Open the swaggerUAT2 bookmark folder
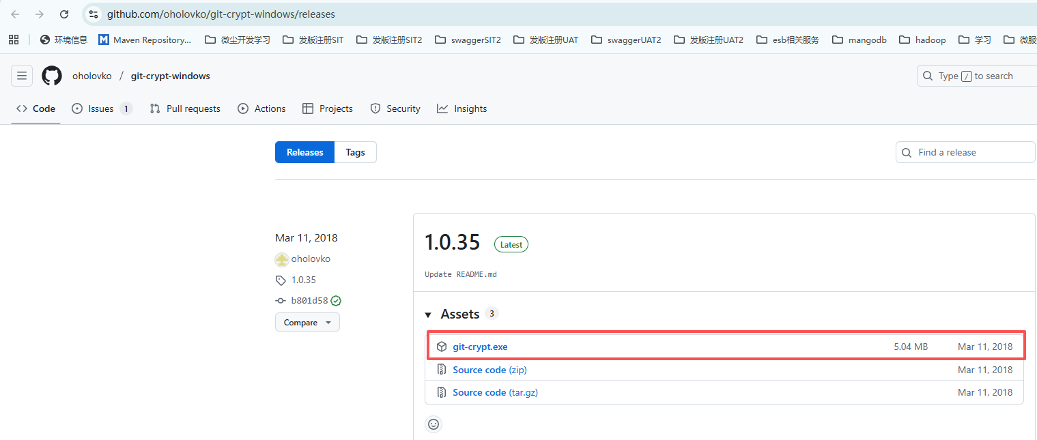The width and height of the screenshot is (1037, 440). (626, 40)
